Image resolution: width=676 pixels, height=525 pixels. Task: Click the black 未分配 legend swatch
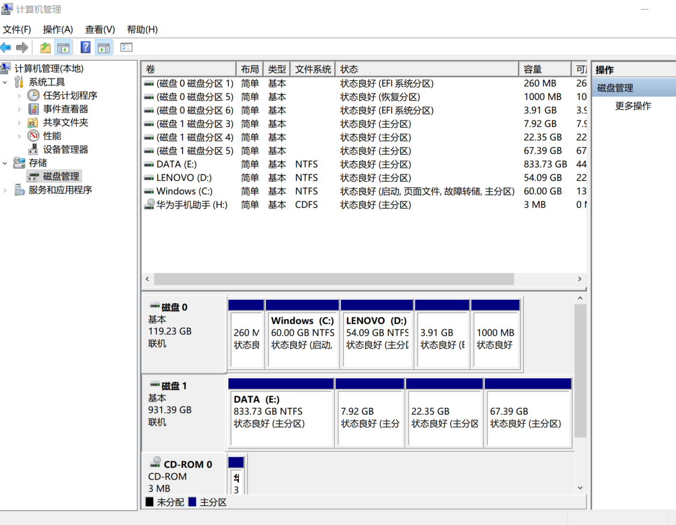tap(149, 502)
